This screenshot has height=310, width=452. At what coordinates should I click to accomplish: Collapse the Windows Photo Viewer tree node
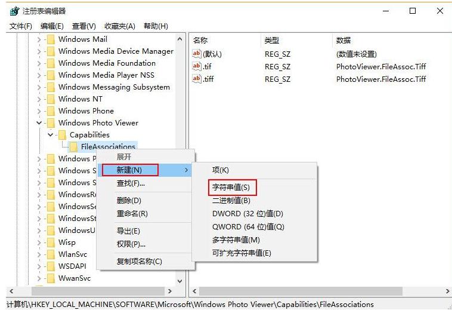39,123
